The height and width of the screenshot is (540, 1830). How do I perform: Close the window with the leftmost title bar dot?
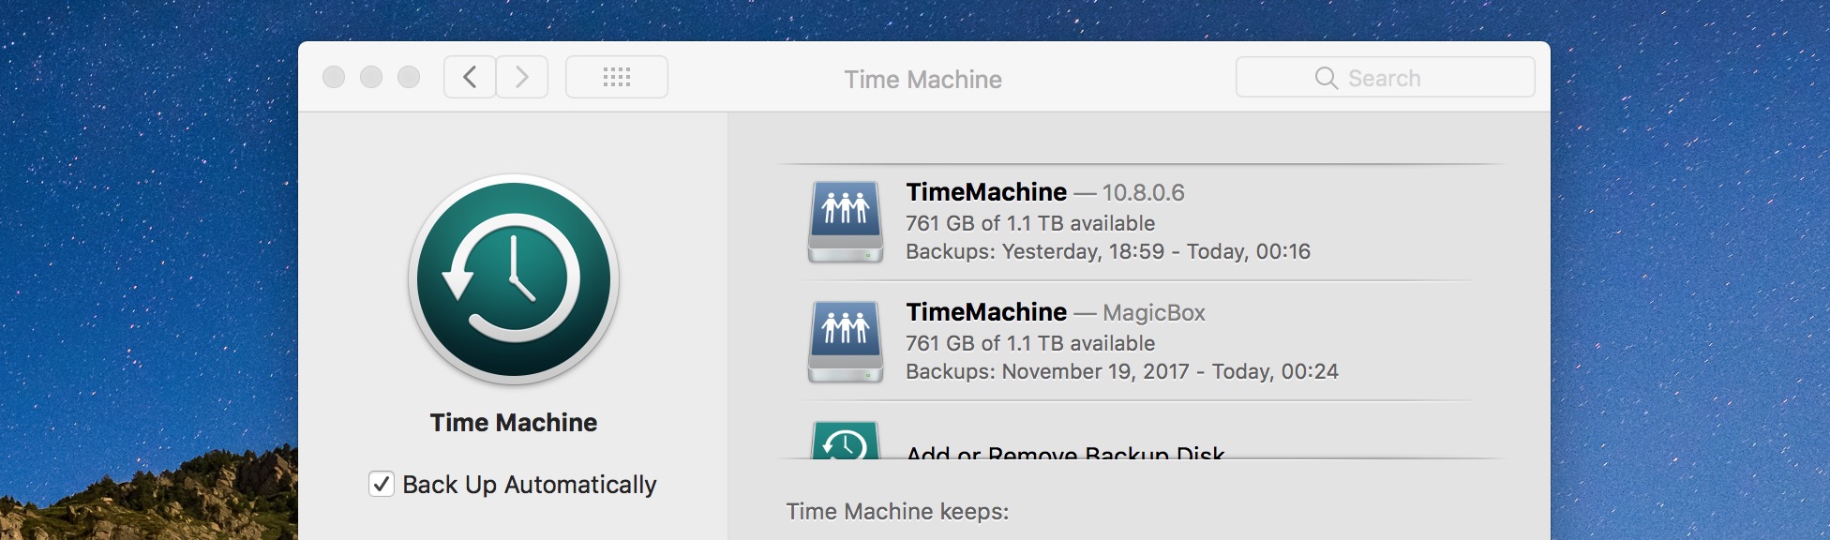pos(334,77)
